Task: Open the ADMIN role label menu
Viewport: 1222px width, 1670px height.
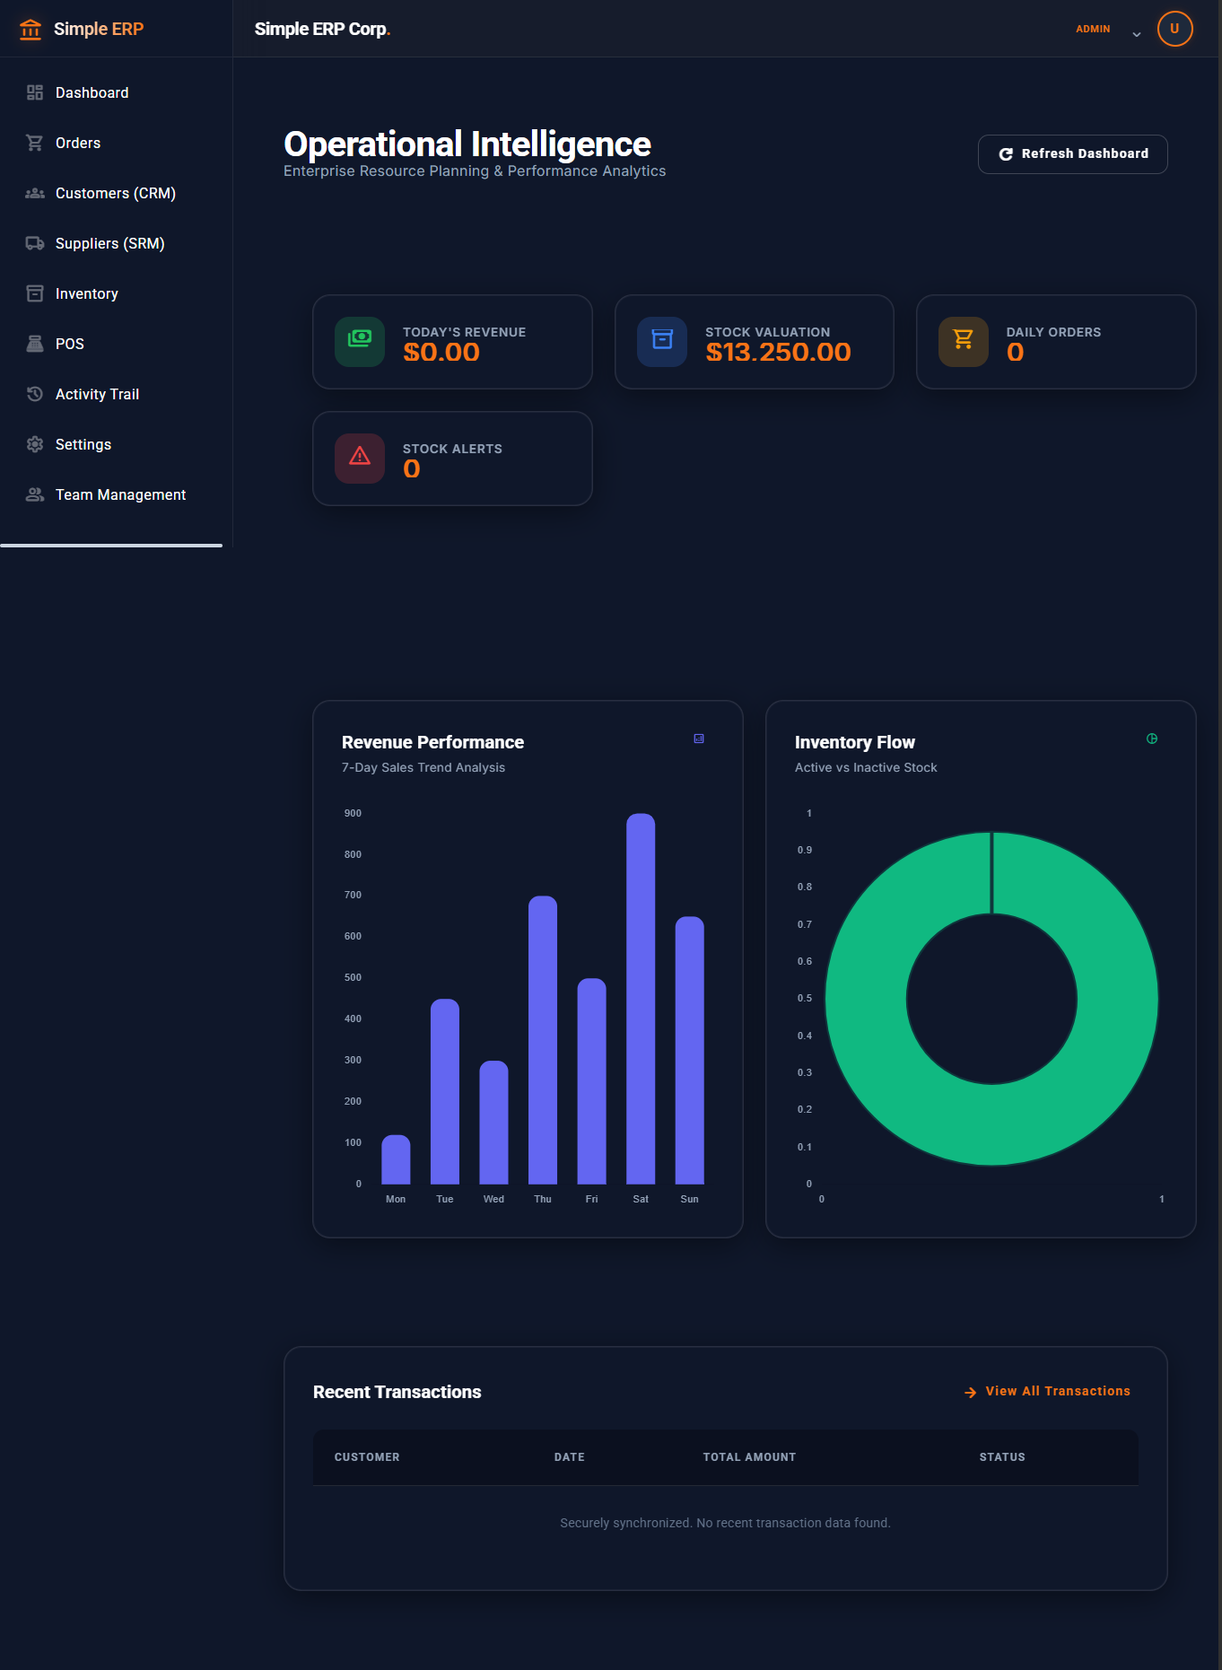Action: 1093,29
